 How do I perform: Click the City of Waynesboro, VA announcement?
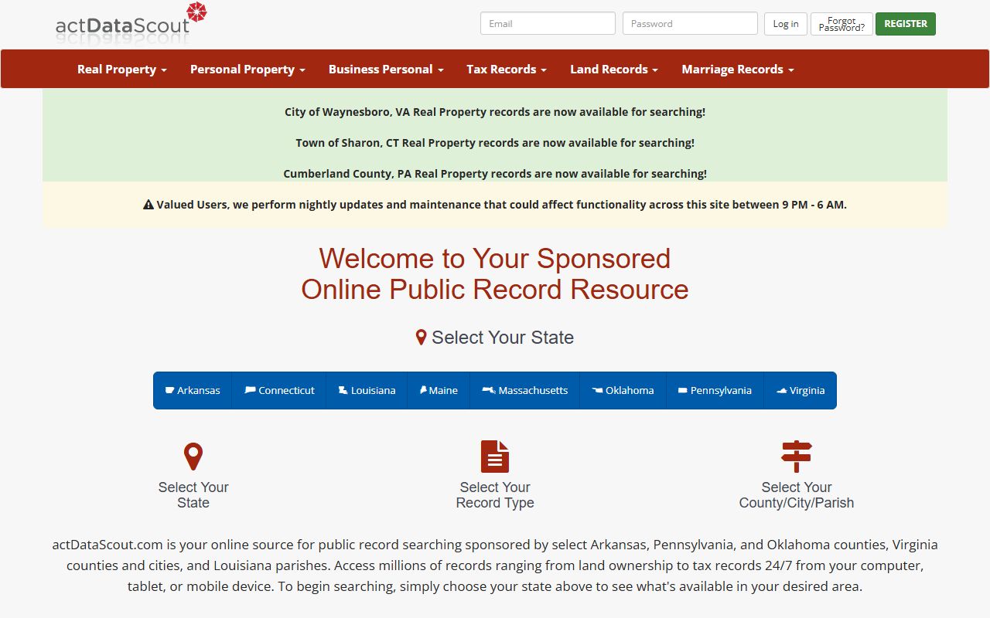point(495,112)
